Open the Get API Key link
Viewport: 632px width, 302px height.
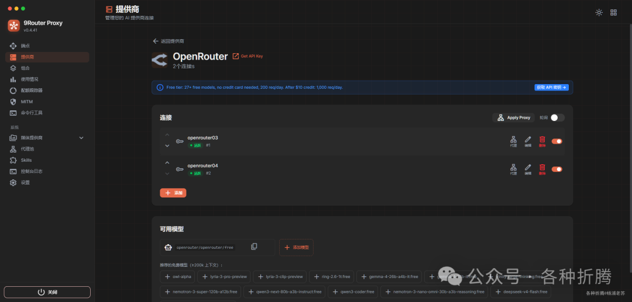(x=248, y=56)
